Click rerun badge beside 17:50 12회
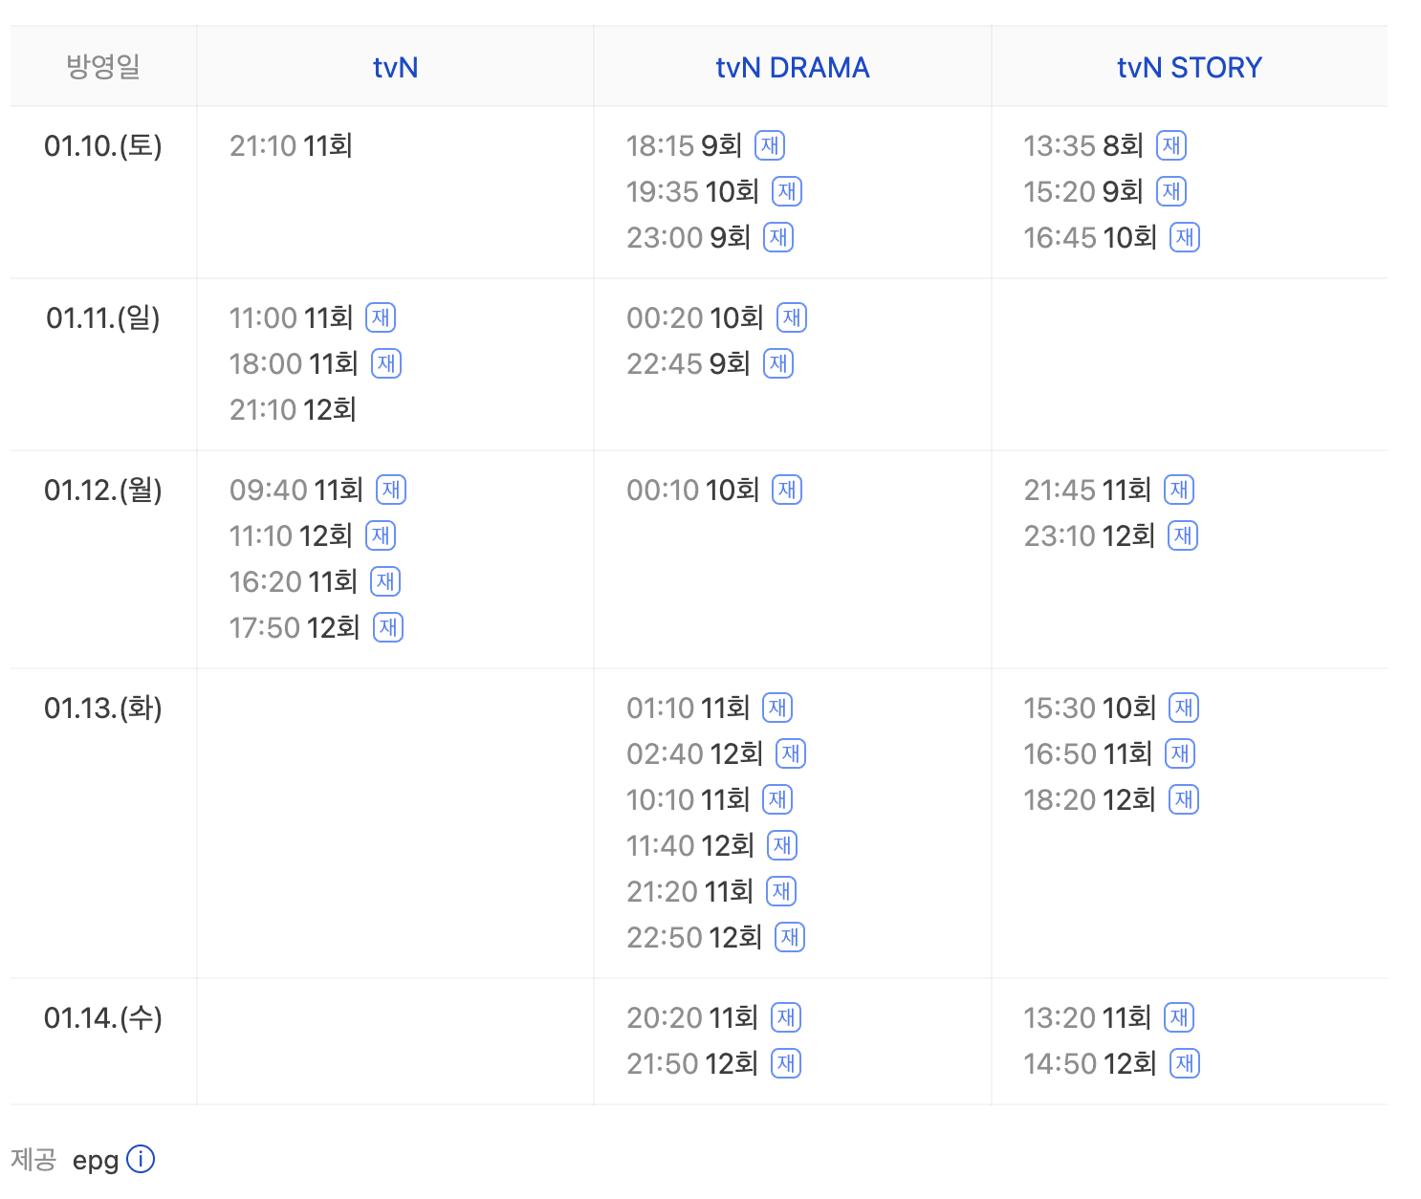1421x1199 pixels. coord(388,627)
